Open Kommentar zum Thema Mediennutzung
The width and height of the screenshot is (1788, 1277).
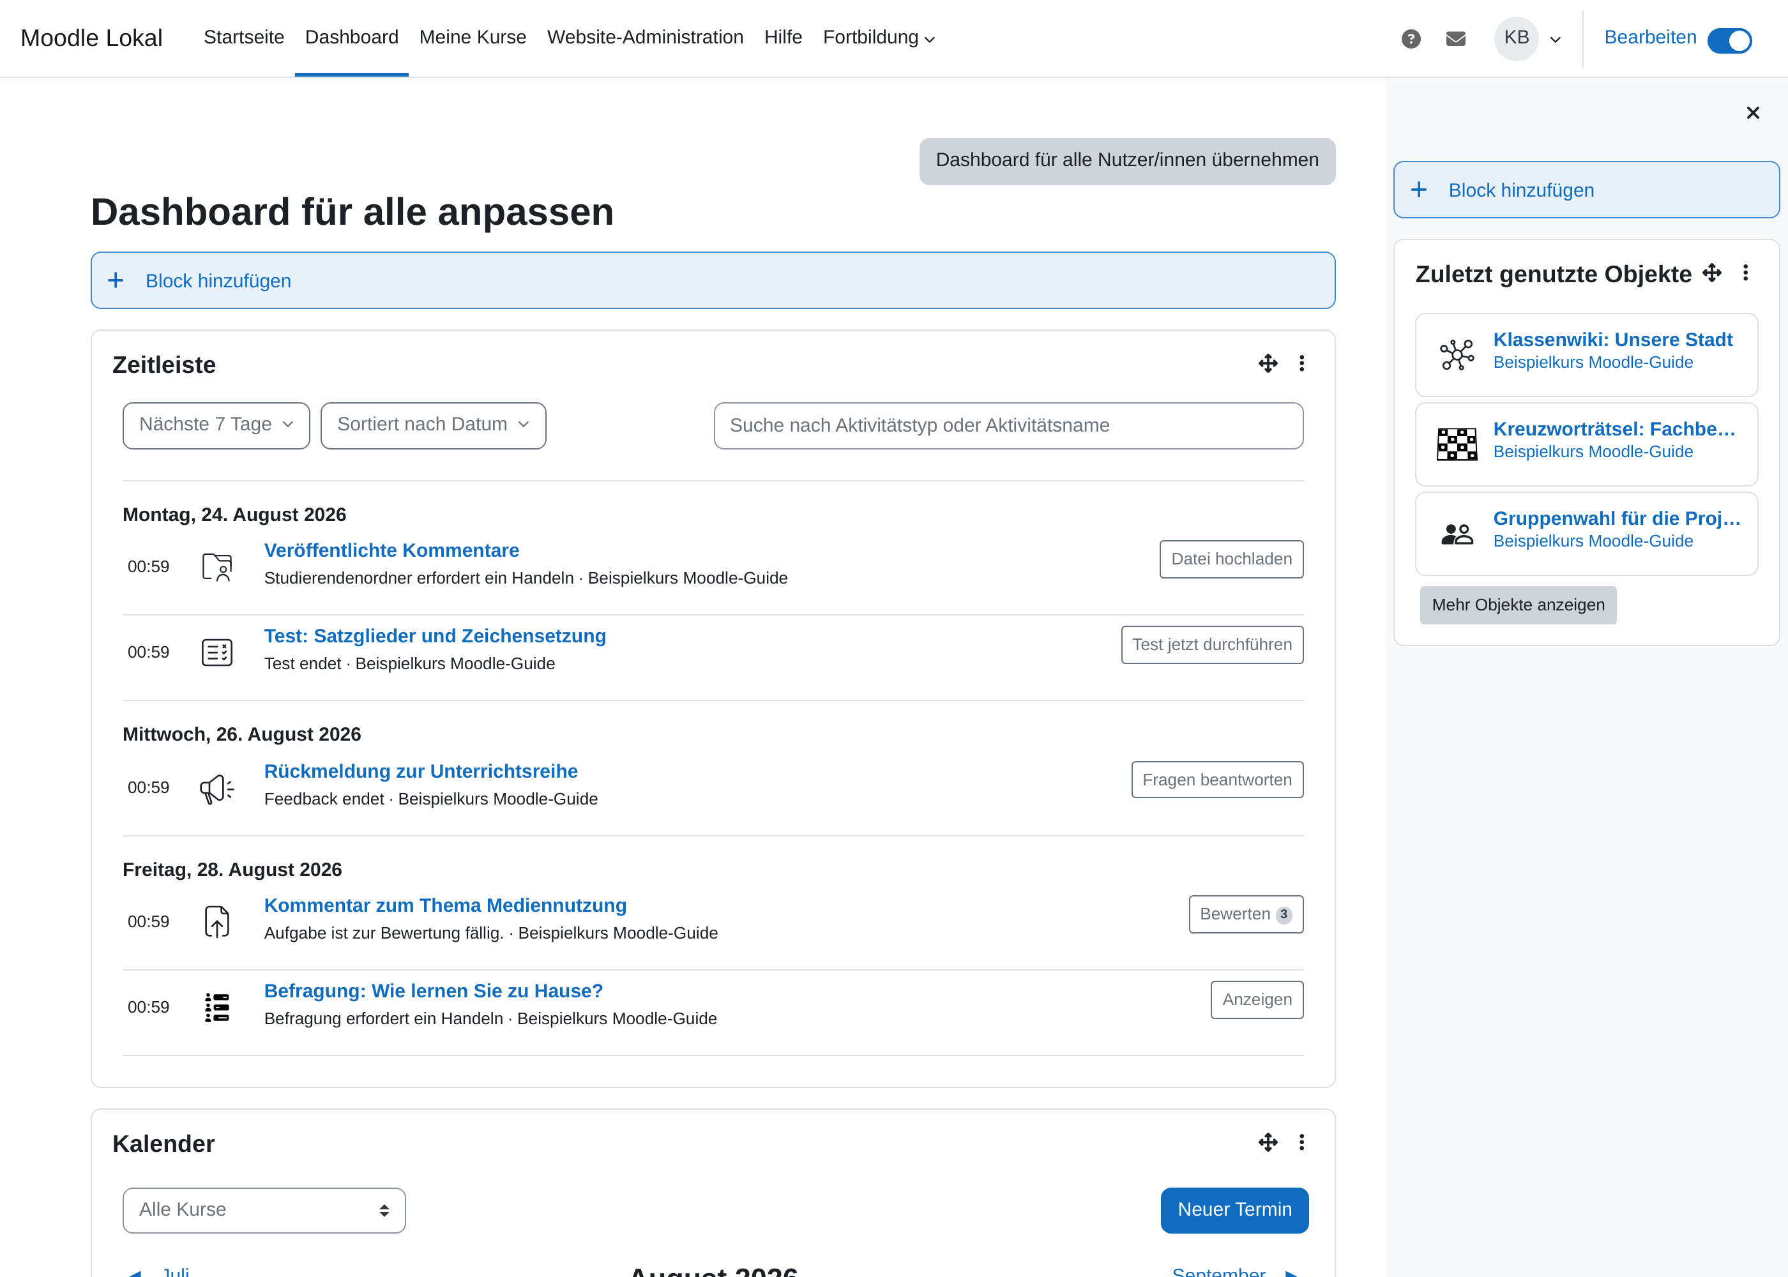[x=445, y=906]
